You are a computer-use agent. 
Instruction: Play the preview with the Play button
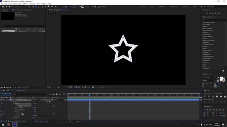click(x=213, y=13)
